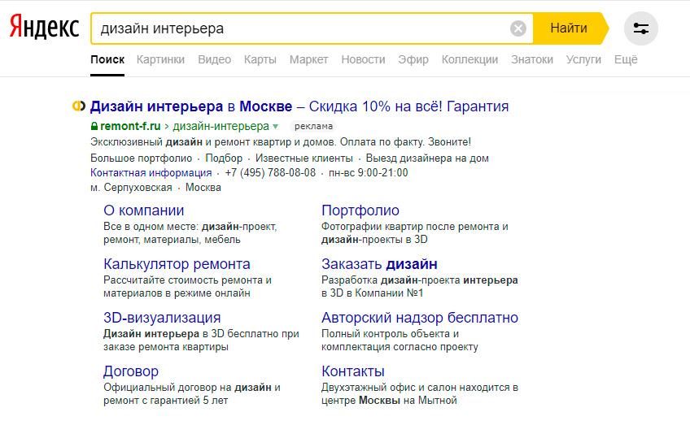Click the дизайн-интерьера breadcrumb link

point(221,126)
